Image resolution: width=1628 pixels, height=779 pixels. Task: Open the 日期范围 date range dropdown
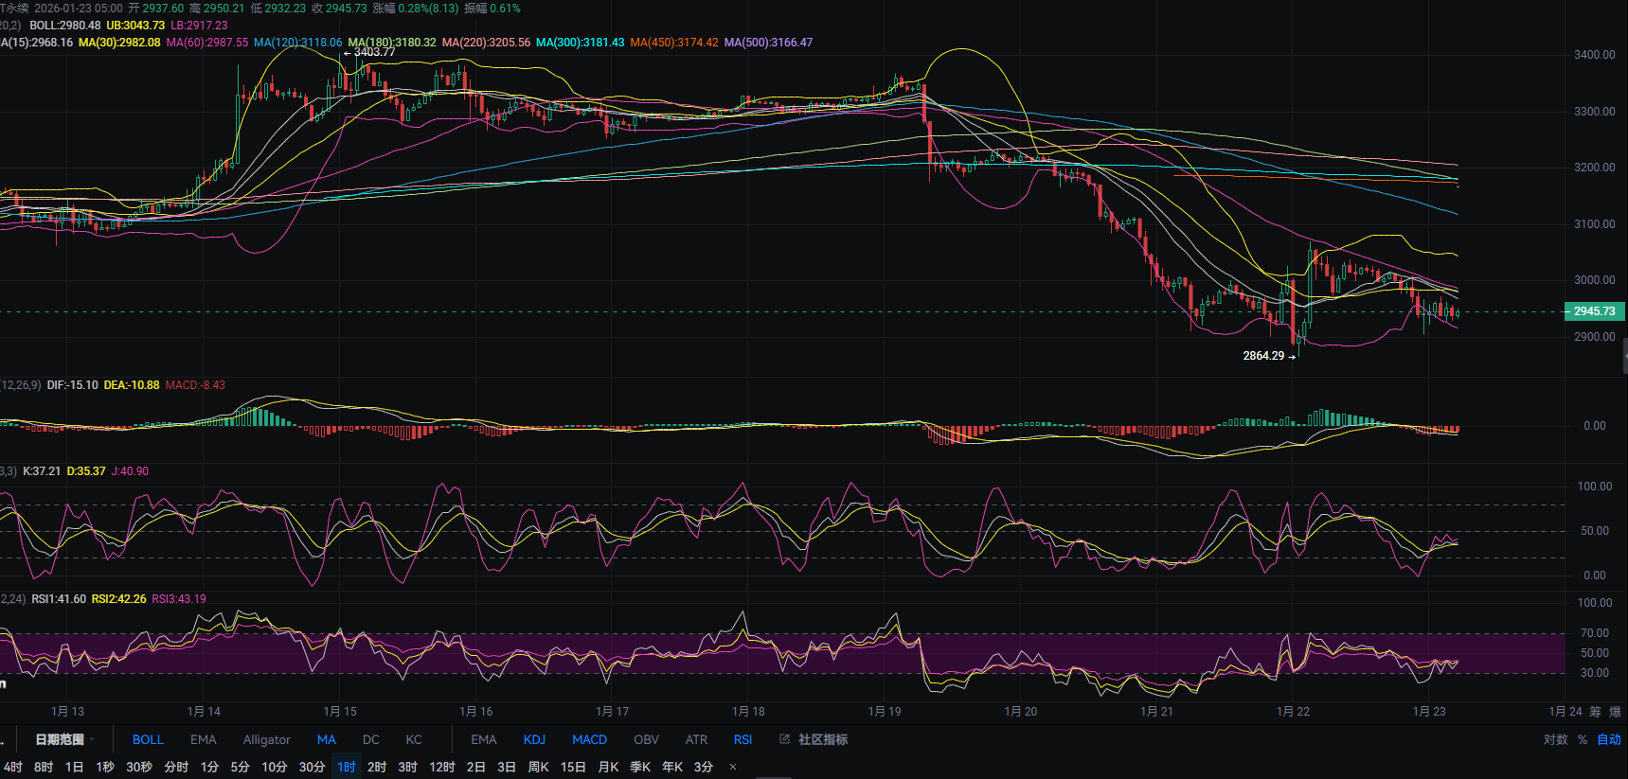[x=64, y=739]
